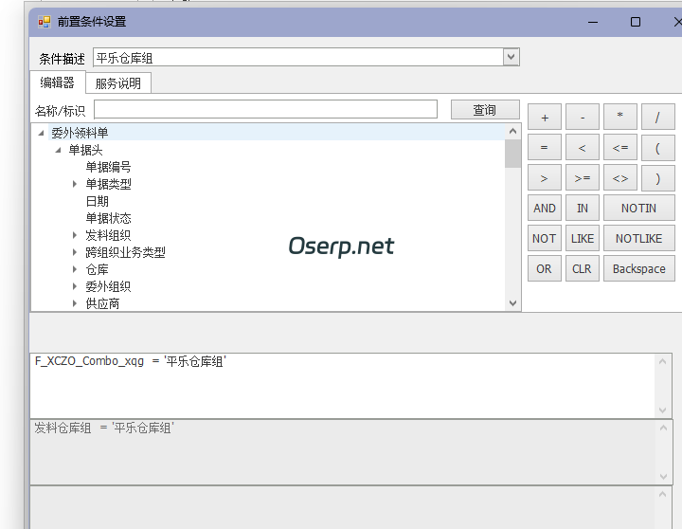
Task: Collapse the 委外领料单 root node
Action: coord(41,133)
